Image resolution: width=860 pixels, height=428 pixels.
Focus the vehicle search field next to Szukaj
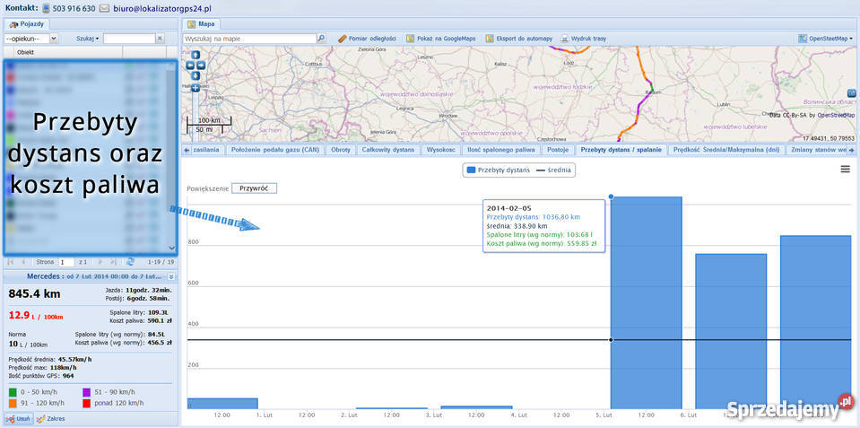point(129,39)
